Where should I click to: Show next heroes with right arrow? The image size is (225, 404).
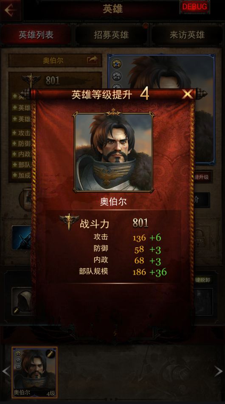[x=218, y=371]
